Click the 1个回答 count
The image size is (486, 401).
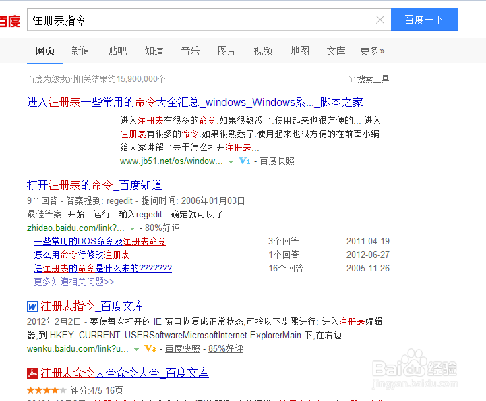(284, 255)
